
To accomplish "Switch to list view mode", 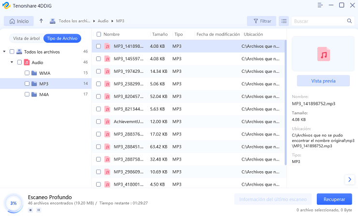I will [284, 21].
